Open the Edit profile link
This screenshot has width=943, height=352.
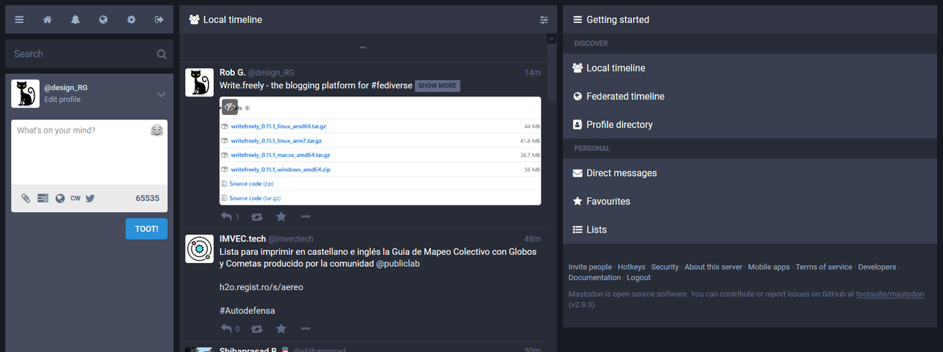click(x=63, y=99)
